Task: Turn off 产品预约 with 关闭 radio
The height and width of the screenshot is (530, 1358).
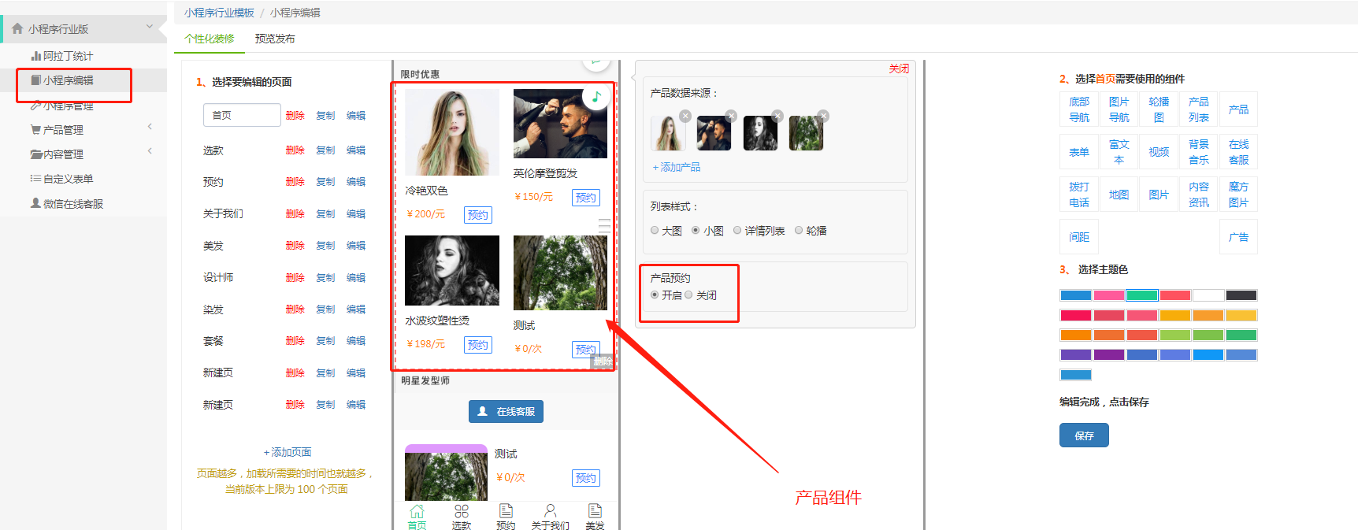Action: [x=688, y=295]
